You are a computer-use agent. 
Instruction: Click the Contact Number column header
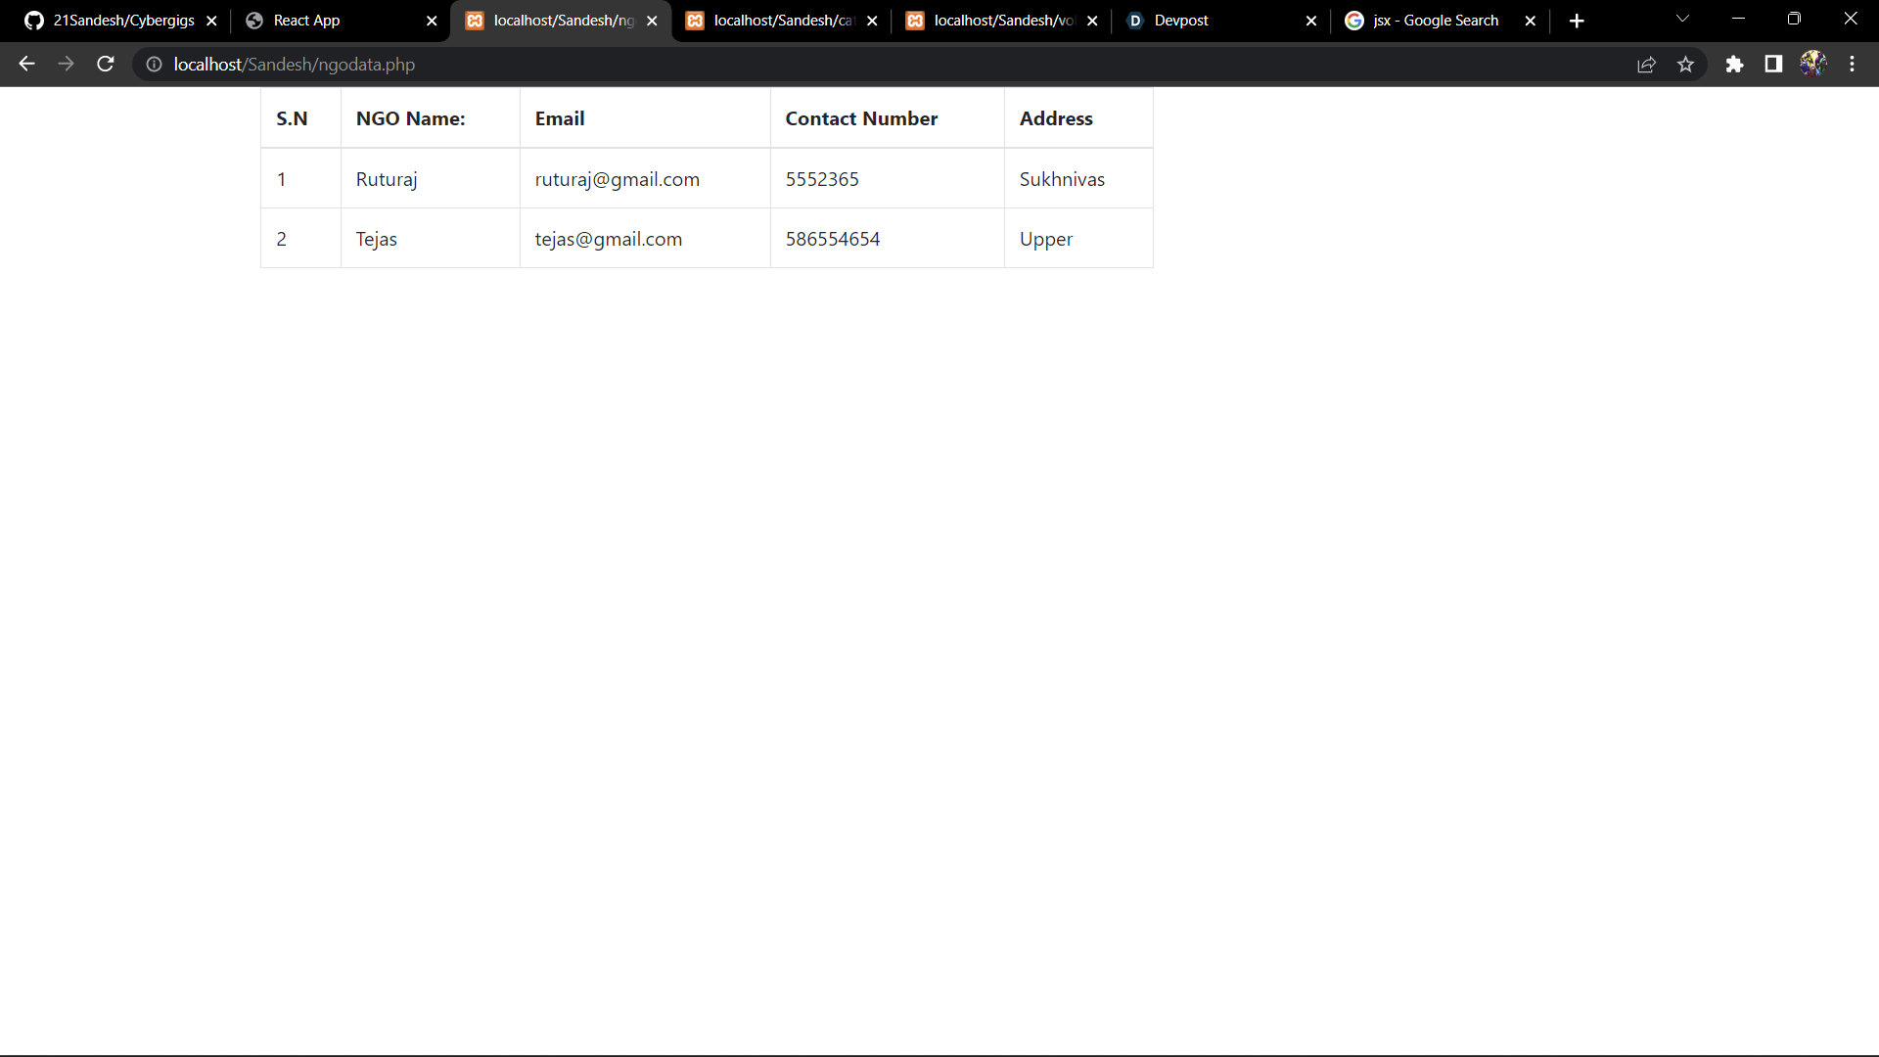(x=861, y=118)
